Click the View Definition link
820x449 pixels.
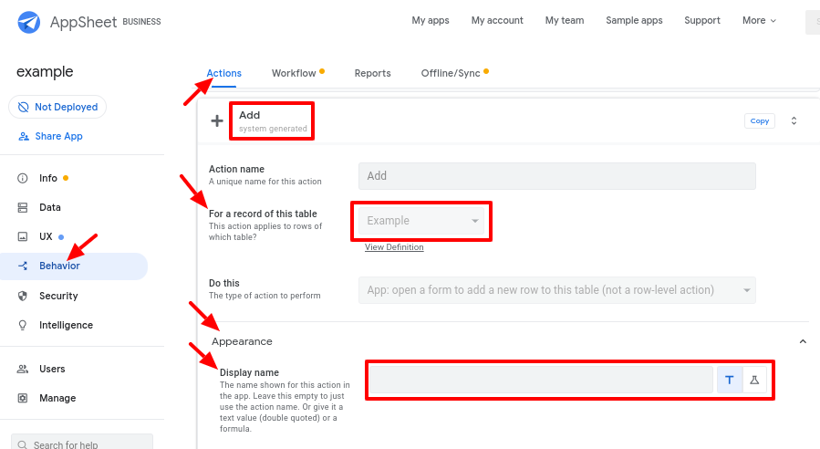pyautogui.click(x=394, y=247)
